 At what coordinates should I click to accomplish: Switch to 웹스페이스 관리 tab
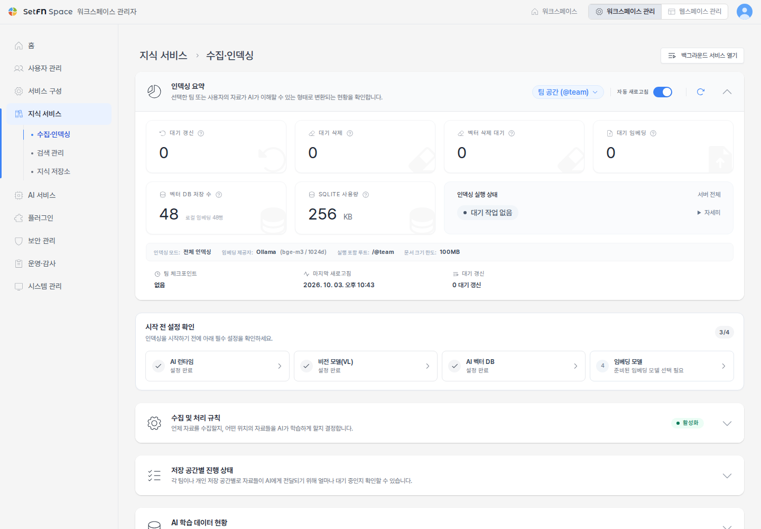pyautogui.click(x=694, y=12)
